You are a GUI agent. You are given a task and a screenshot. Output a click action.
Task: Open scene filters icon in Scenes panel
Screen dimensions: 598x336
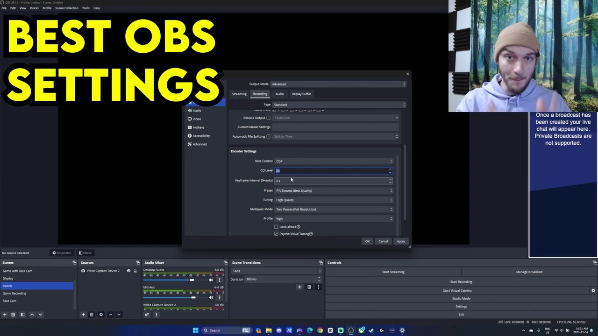click(22, 315)
